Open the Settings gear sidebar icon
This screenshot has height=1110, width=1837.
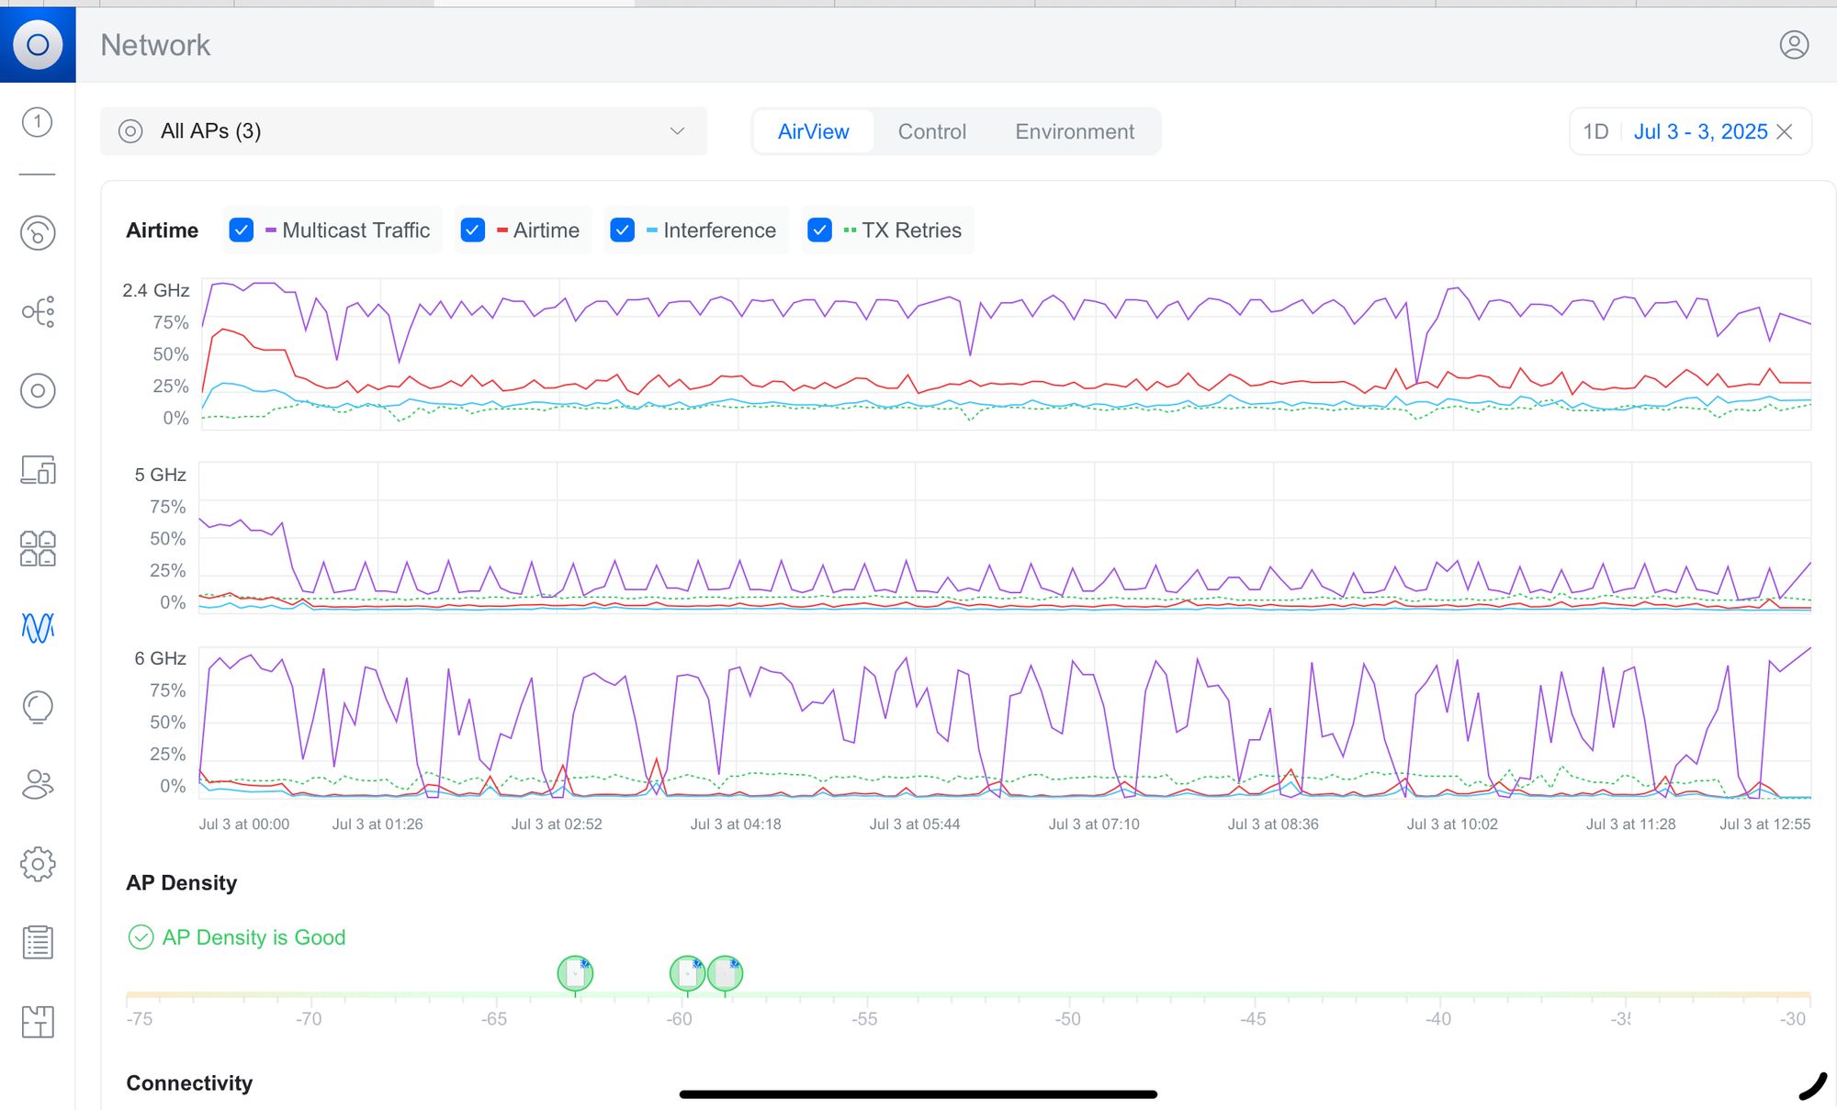click(x=38, y=864)
